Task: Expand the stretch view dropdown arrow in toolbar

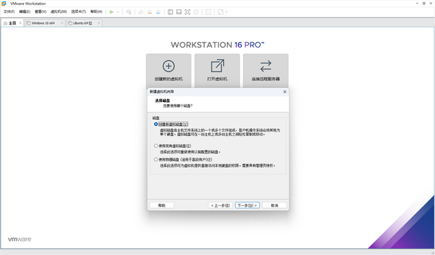Action: tap(226, 12)
